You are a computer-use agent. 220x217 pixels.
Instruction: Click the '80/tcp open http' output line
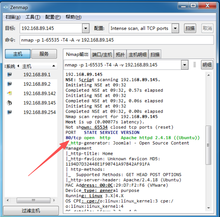click(132, 138)
